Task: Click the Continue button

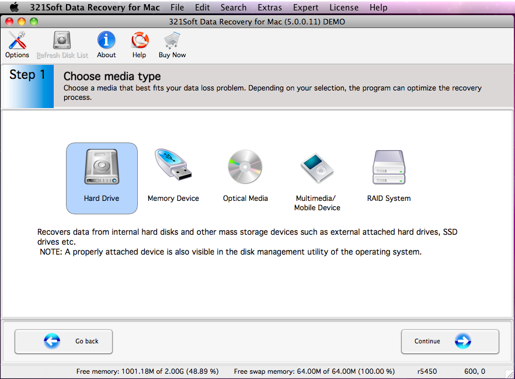Action: (x=450, y=342)
